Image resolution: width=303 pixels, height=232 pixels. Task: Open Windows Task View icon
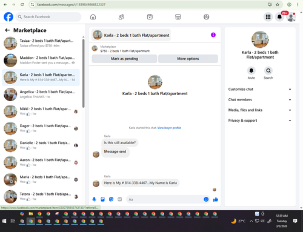click(13, 221)
